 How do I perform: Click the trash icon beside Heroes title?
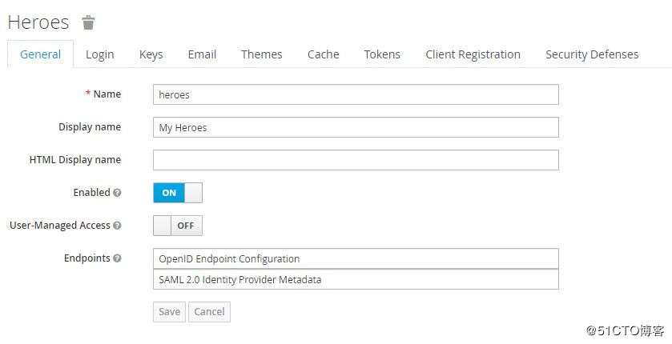[x=88, y=22]
